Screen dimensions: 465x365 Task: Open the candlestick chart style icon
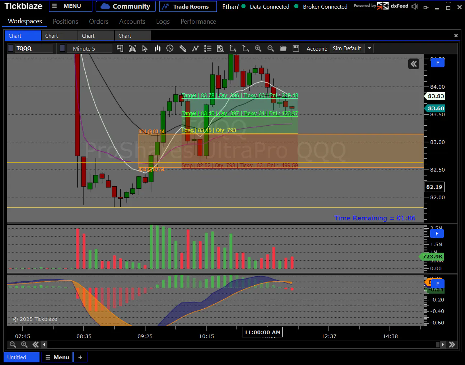(158, 48)
